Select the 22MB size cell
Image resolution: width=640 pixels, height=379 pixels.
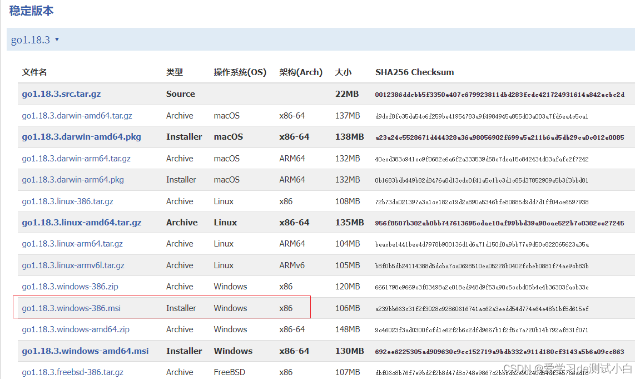point(347,94)
